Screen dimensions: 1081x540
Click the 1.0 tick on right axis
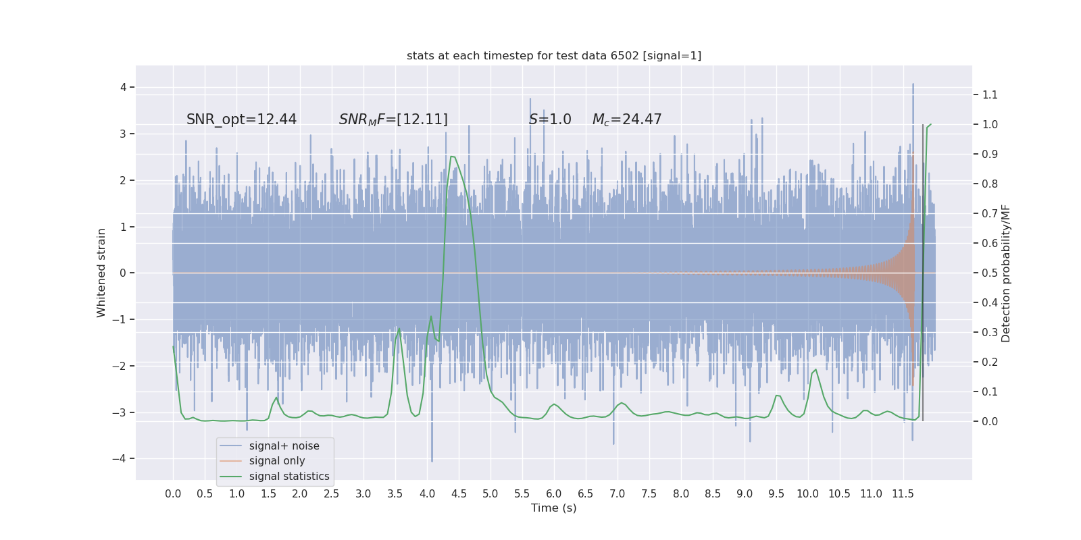(990, 124)
